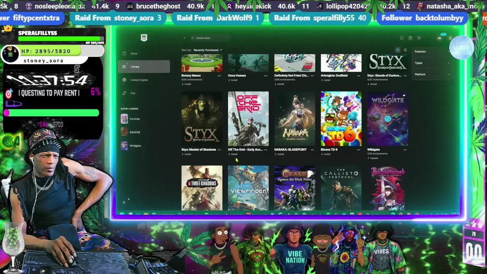Open the Fab section
487x274 pixels.
144,93
